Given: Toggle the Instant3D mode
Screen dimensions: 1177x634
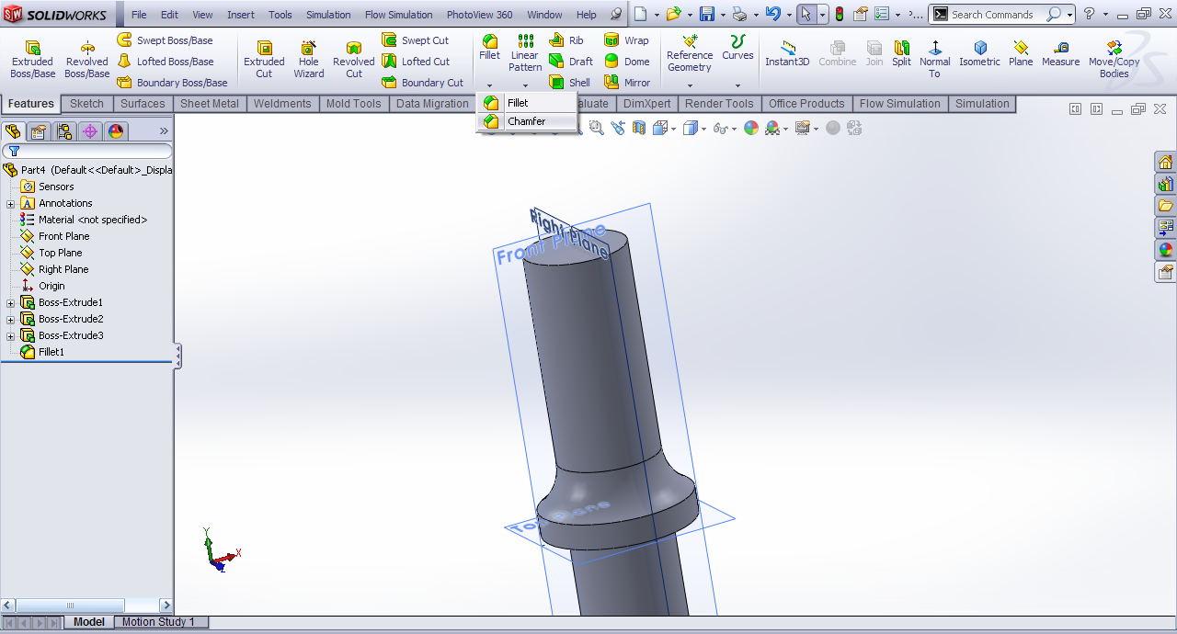Looking at the screenshot, I should click(x=787, y=54).
